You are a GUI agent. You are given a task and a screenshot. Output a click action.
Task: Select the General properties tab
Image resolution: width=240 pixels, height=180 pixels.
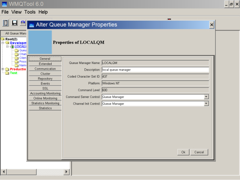coord(45,59)
